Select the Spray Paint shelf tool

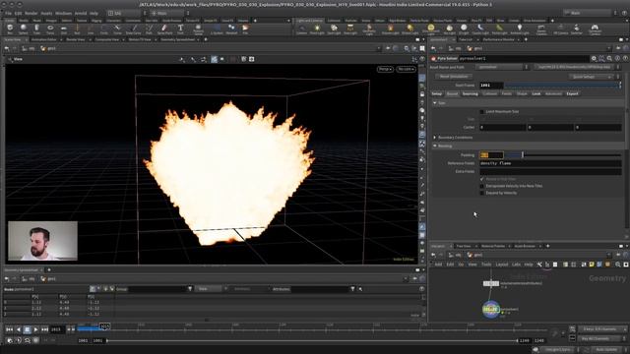164,29
